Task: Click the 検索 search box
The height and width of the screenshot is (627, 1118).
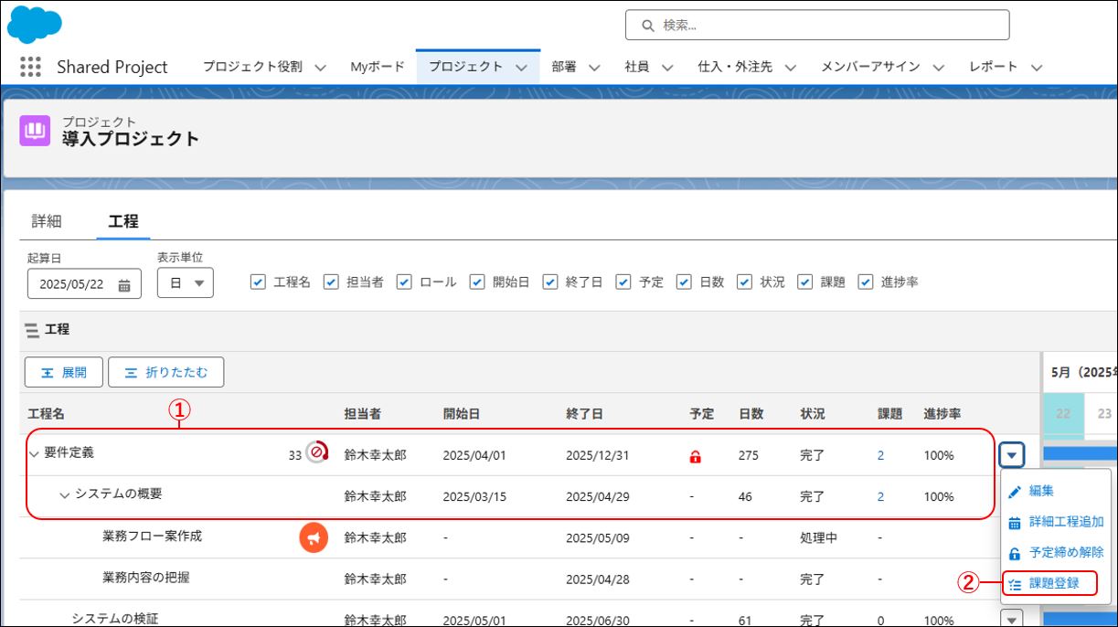Action: [x=817, y=26]
